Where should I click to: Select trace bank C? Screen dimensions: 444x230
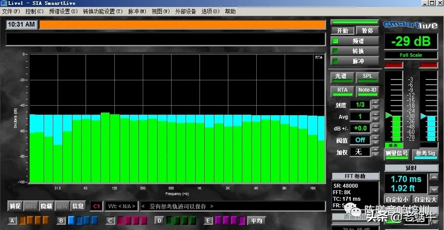click(110, 221)
